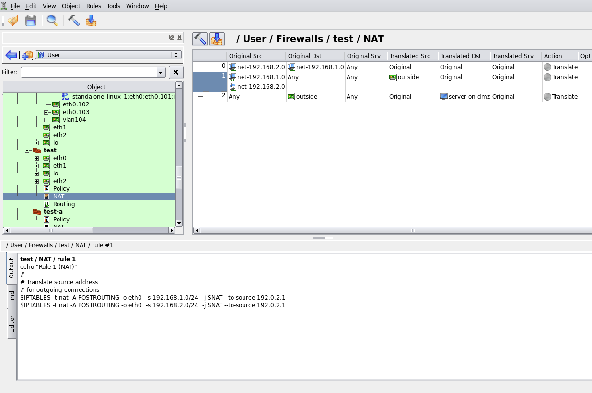The width and height of the screenshot is (592, 393).
Task: Open the Rules menu
Action: pyautogui.click(x=93, y=6)
